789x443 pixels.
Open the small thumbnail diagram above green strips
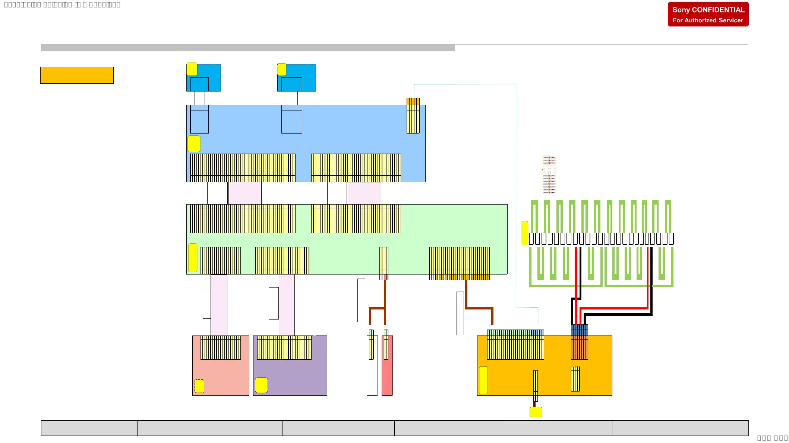(549, 175)
